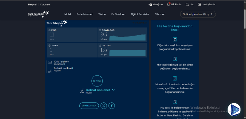Click the round chatbot assistant icon
The width and height of the screenshot is (246, 119).
[x=234, y=109]
